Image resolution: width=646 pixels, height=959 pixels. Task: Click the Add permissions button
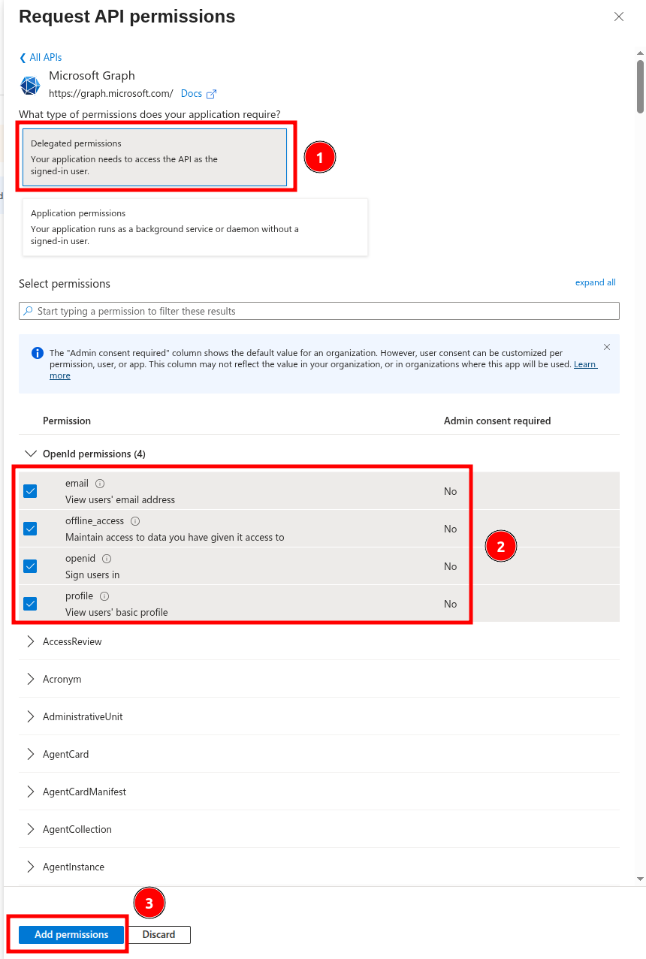coord(71,934)
